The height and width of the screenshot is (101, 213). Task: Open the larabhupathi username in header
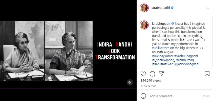pyautogui.click(x=161, y=8)
